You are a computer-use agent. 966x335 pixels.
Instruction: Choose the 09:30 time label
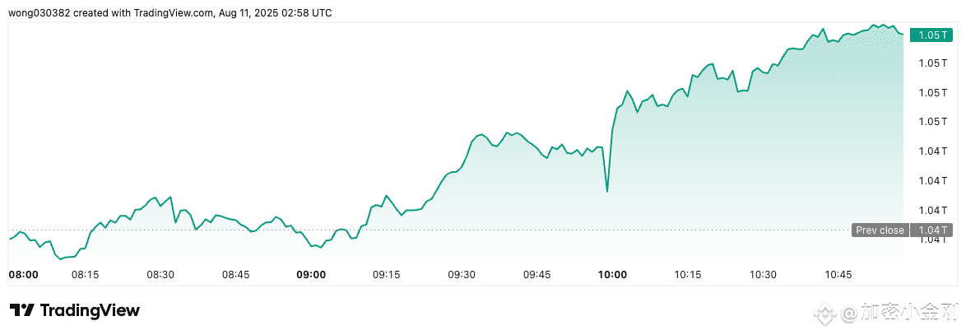click(x=461, y=275)
